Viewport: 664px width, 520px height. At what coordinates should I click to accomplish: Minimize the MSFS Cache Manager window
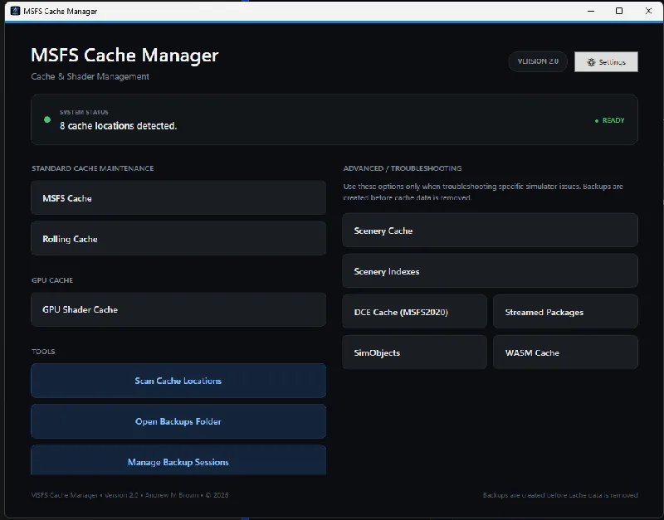click(591, 11)
